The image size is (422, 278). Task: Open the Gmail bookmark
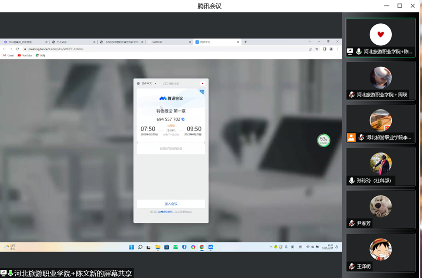click(x=9, y=56)
